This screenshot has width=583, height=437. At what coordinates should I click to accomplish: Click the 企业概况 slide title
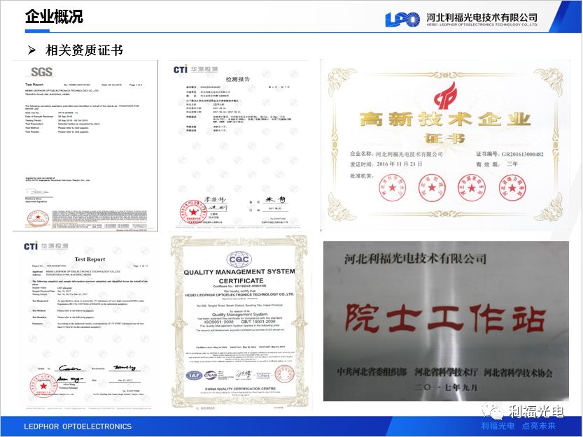(54, 17)
